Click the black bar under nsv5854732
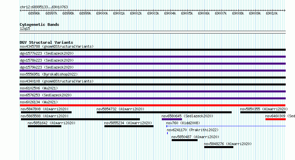Image resolution: width=295 pixels, height=160 pixels. click(164, 112)
